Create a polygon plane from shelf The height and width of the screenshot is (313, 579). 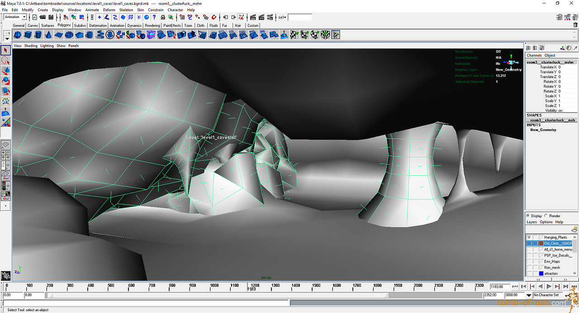coord(59,35)
